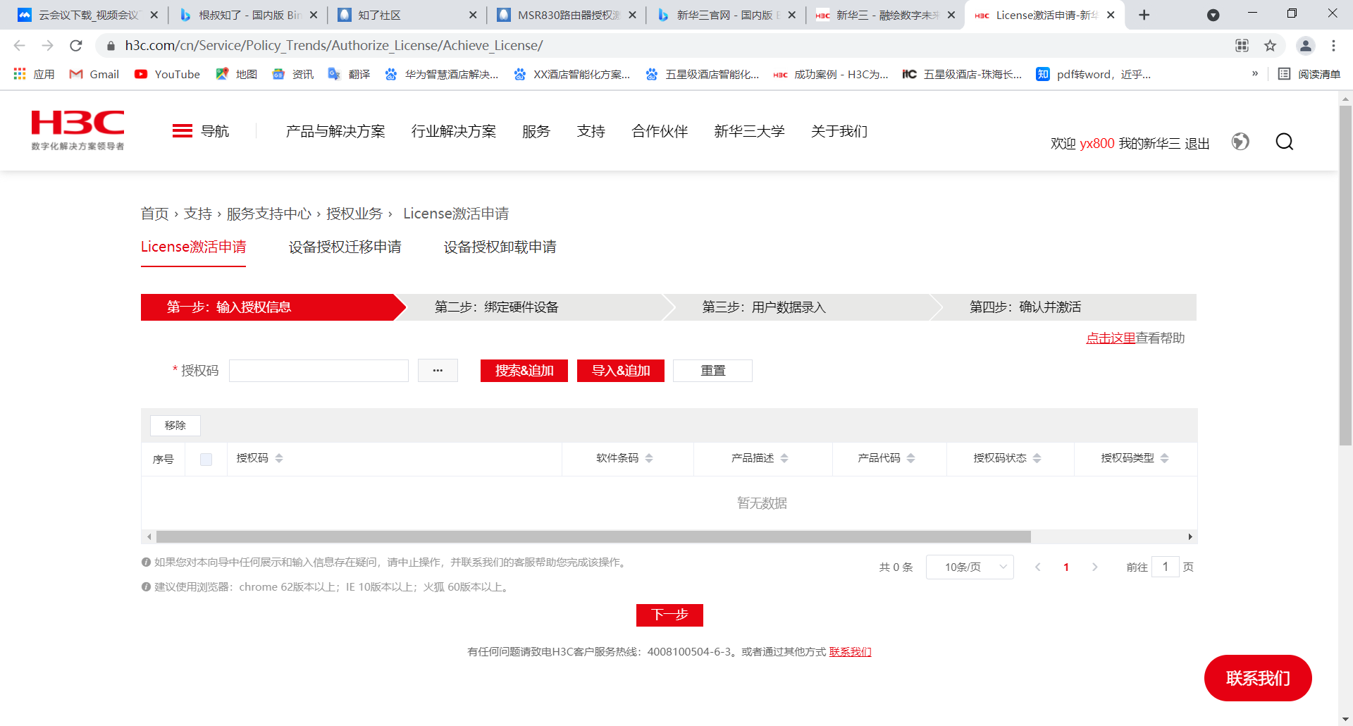Image resolution: width=1353 pixels, height=726 pixels.
Task: Sort by 产品描述 column
Action: pyautogui.click(x=784, y=458)
